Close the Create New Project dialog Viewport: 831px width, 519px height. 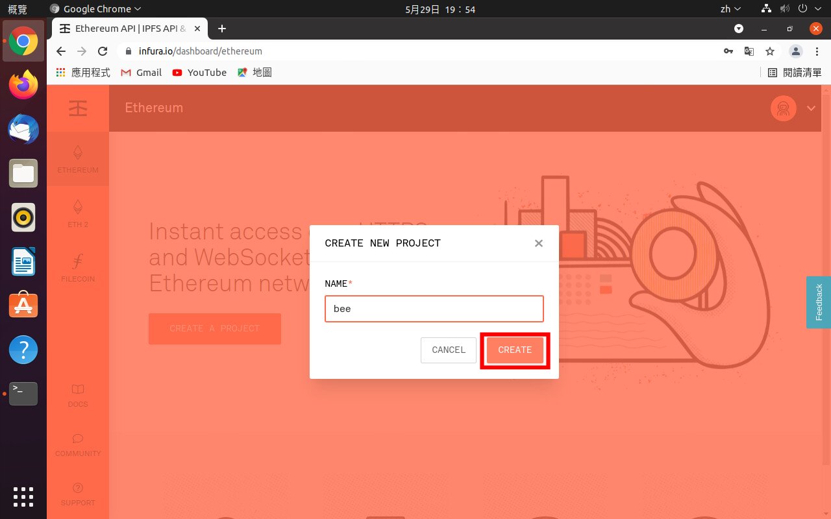(538, 243)
